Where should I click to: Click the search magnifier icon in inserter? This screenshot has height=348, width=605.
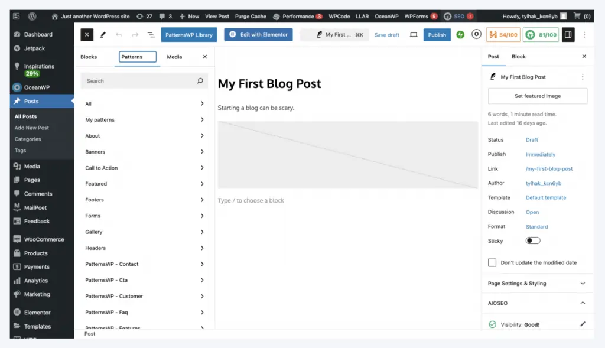click(200, 80)
